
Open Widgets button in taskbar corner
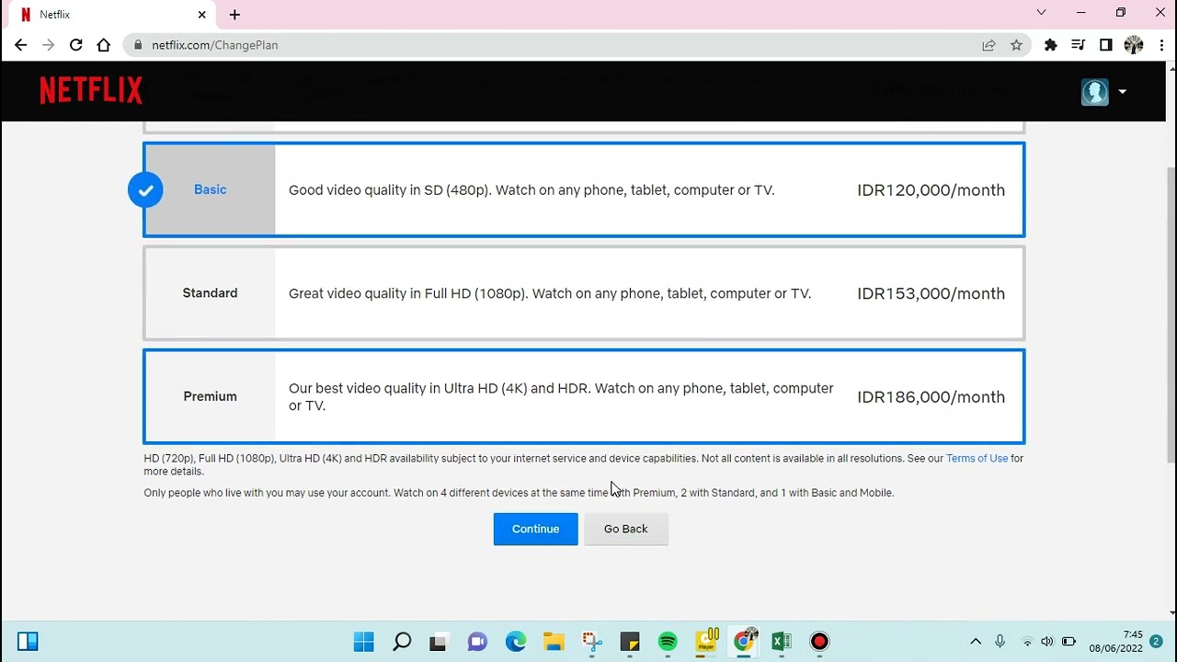click(x=28, y=642)
